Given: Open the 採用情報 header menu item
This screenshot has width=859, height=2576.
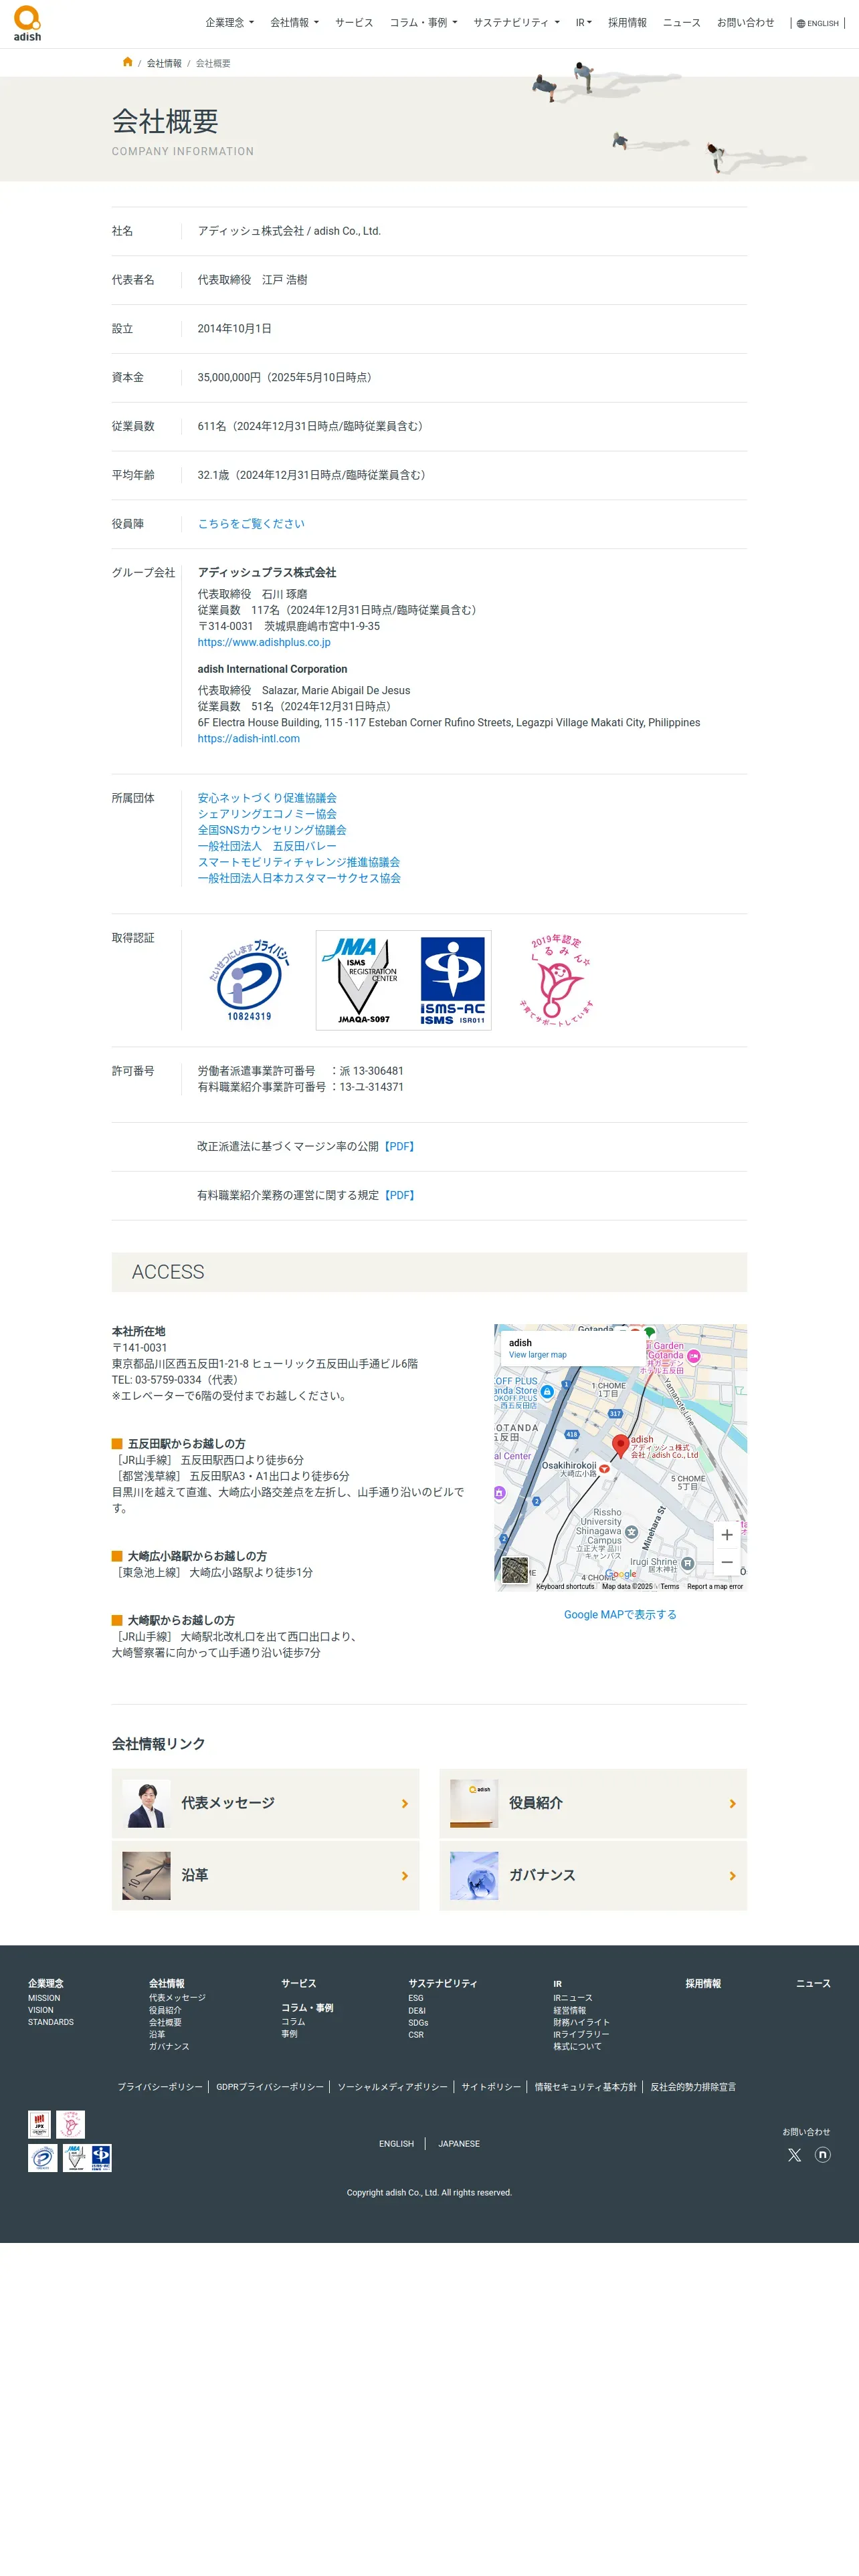Looking at the screenshot, I should [627, 22].
